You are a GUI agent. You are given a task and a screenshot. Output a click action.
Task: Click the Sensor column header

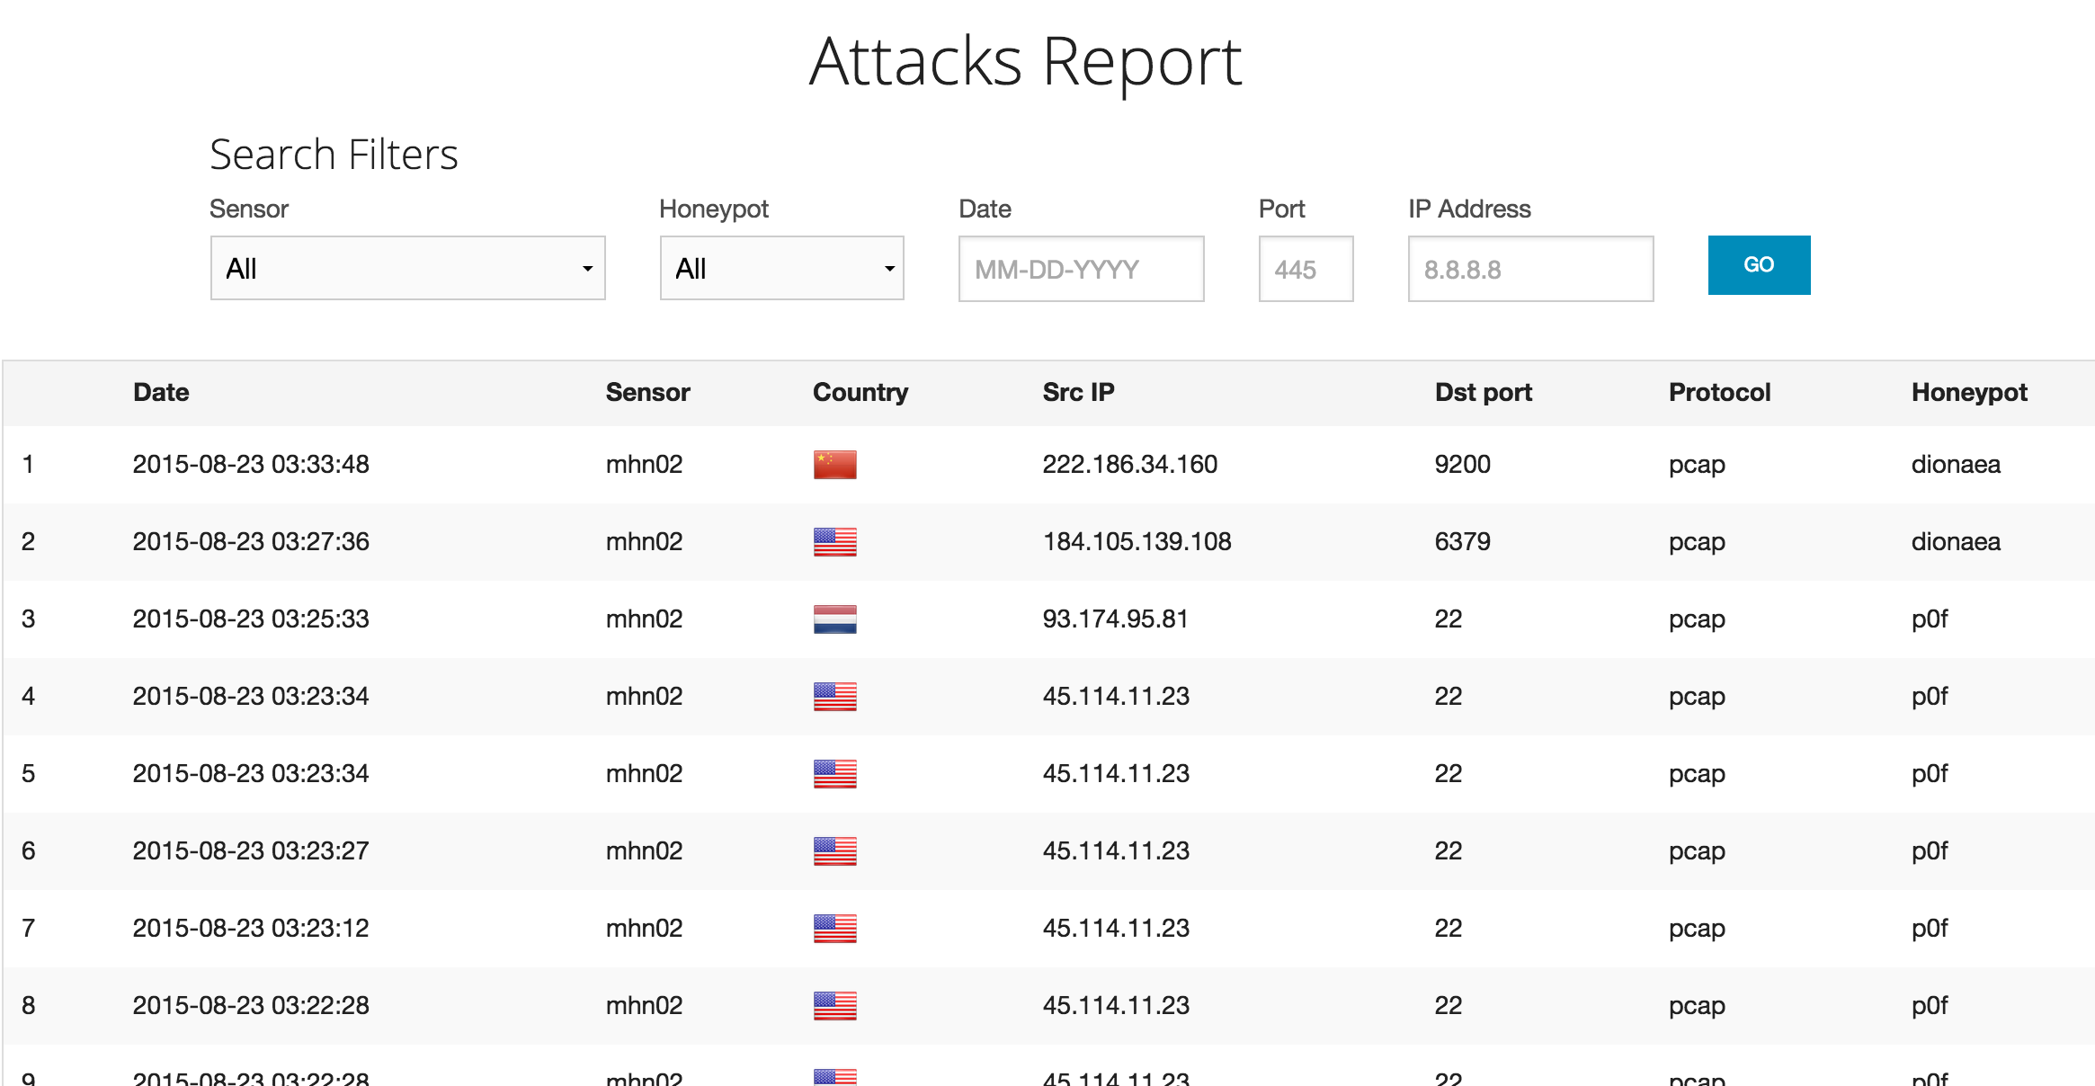[647, 392]
